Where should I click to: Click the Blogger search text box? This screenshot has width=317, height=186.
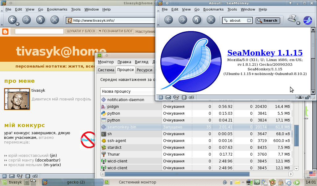click(x=39, y=31)
